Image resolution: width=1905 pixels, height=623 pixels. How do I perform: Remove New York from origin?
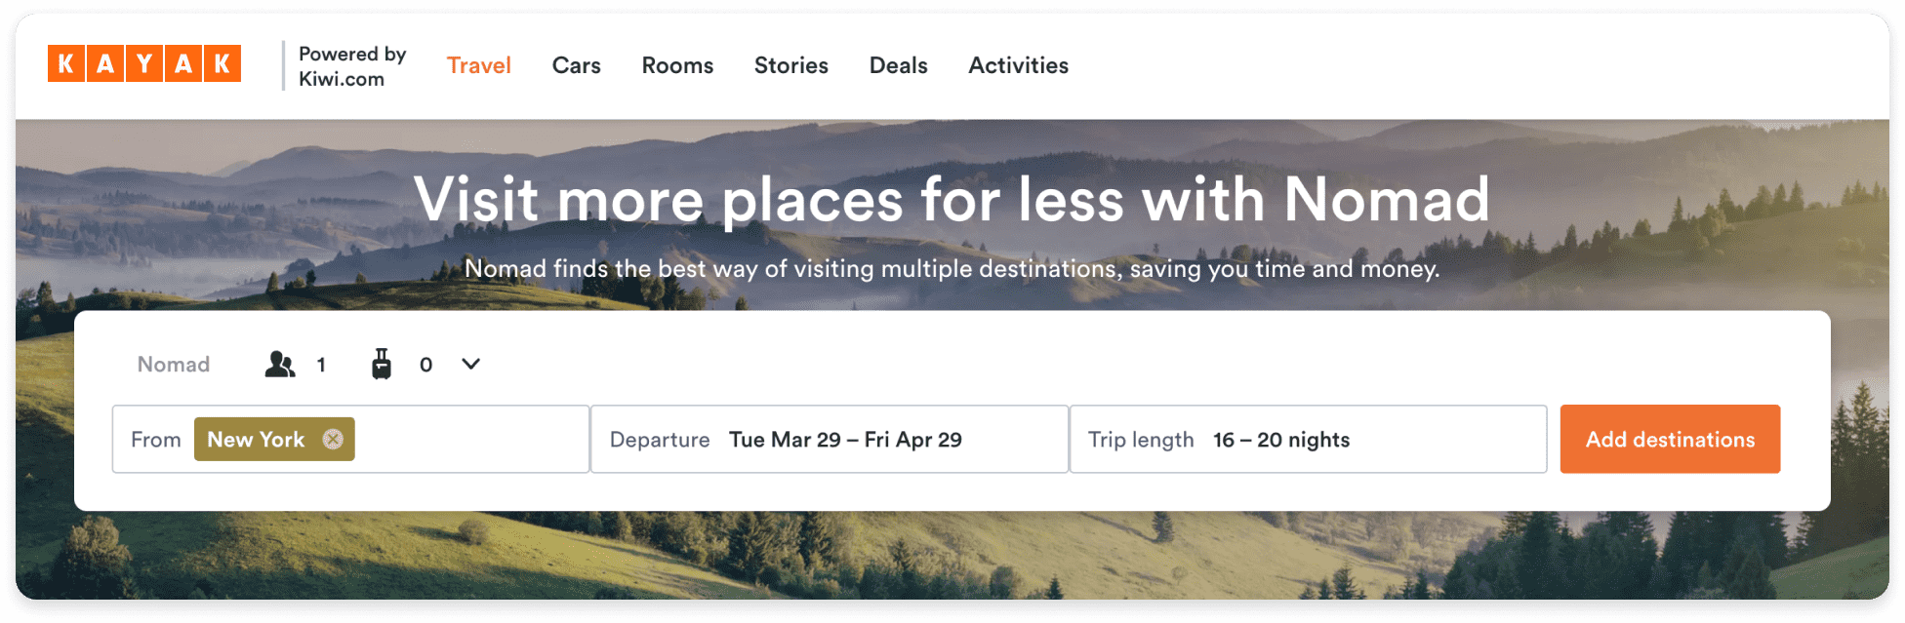(x=333, y=440)
